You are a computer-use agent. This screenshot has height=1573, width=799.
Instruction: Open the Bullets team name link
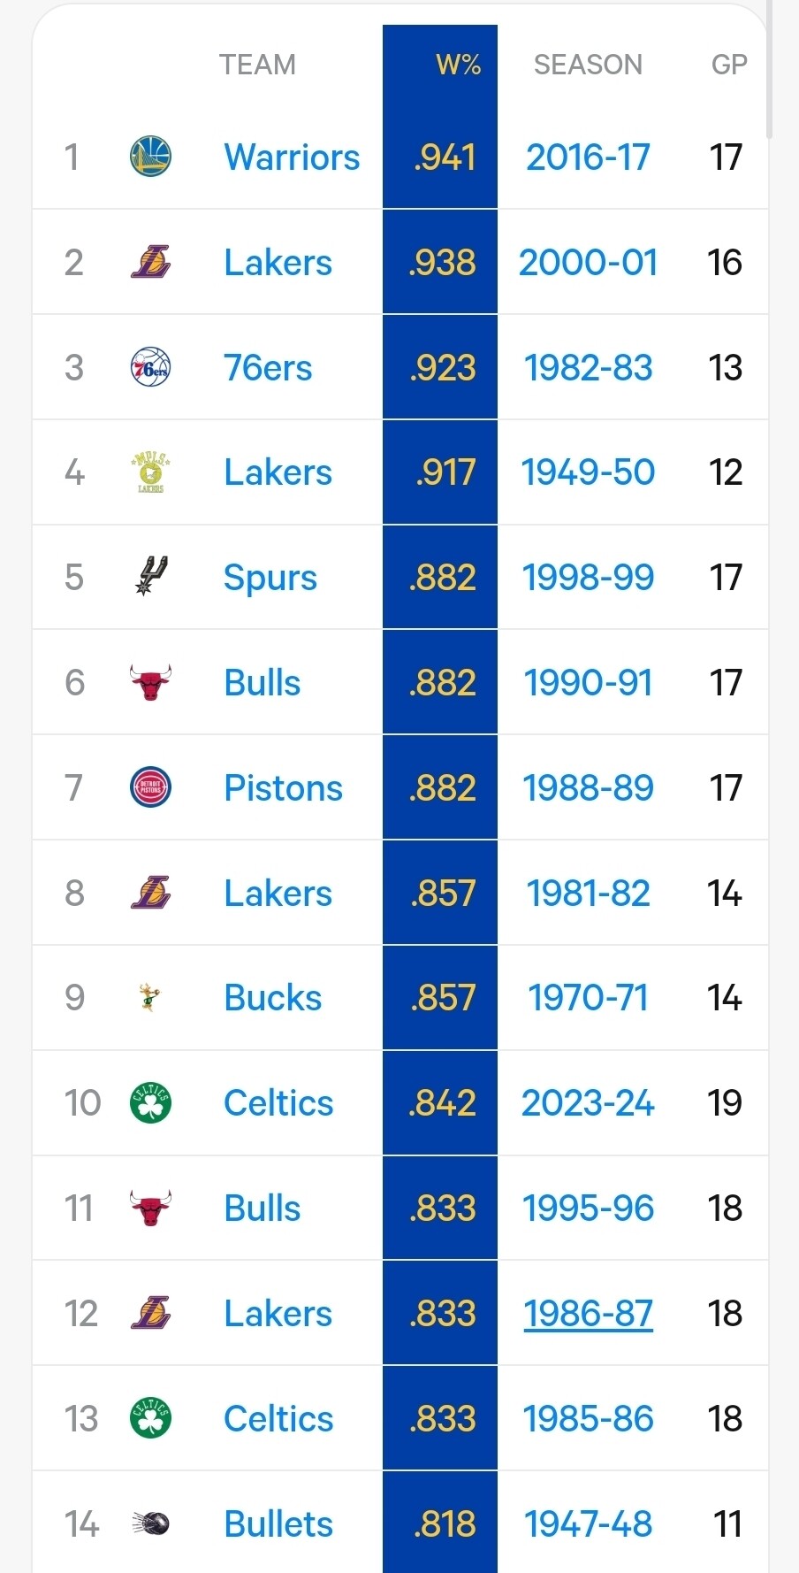pyautogui.click(x=278, y=1524)
